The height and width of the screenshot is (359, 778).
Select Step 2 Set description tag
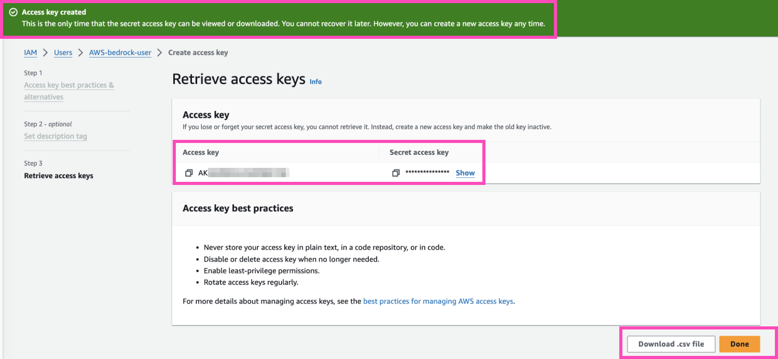55,136
